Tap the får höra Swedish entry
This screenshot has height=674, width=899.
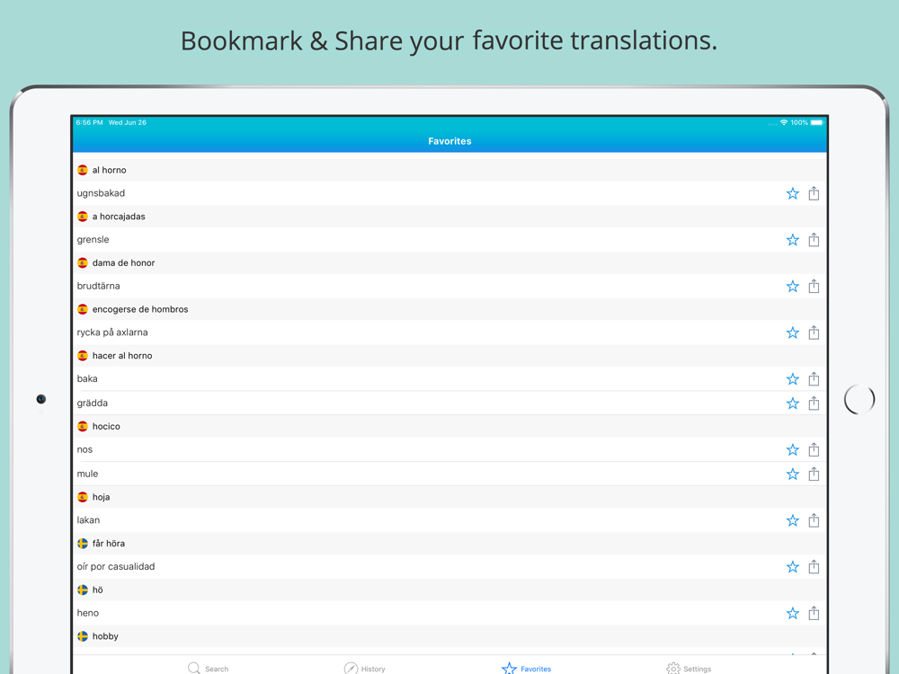tap(108, 544)
